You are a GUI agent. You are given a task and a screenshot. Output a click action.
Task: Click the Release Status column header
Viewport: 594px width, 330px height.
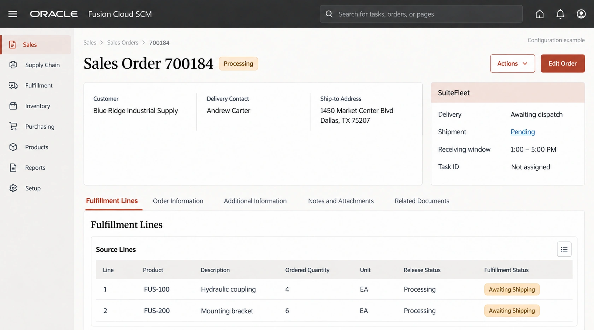[x=422, y=270]
